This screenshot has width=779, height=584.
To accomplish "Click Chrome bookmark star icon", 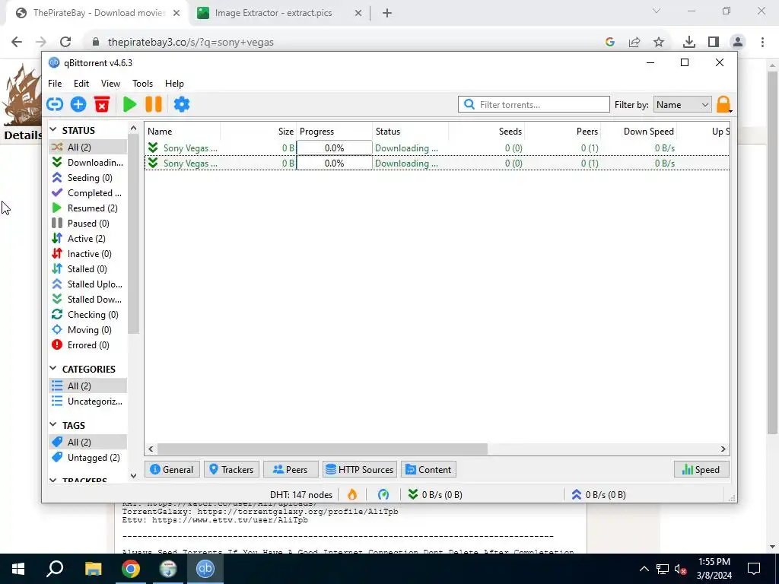I will click(x=659, y=43).
